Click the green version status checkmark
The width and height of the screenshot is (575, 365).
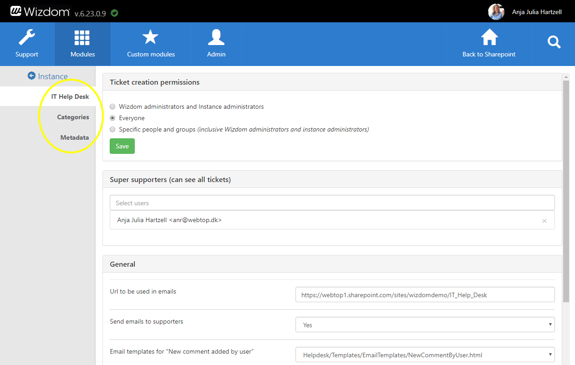115,13
